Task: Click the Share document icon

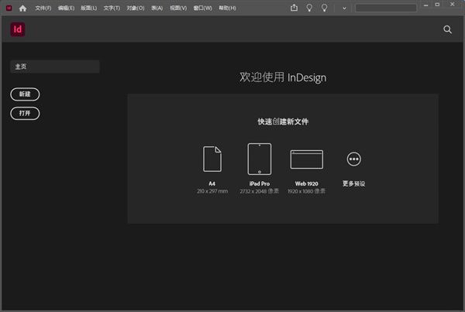Action: pyautogui.click(x=294, y=8)
